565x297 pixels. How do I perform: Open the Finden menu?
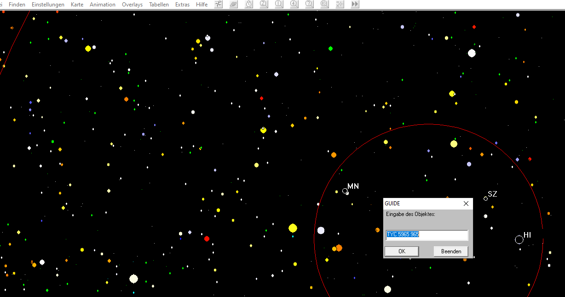17,5
